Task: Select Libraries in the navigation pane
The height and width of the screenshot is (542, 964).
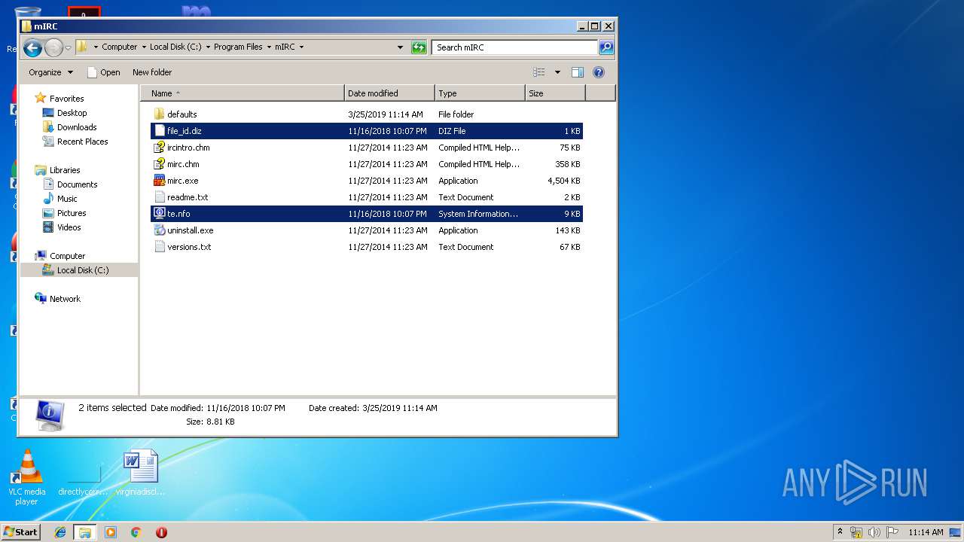Action: point(65,170)
